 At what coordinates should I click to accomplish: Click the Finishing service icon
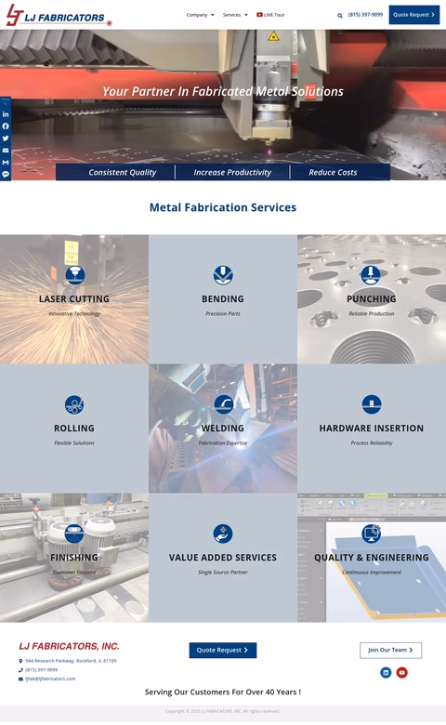coord(74,534)
